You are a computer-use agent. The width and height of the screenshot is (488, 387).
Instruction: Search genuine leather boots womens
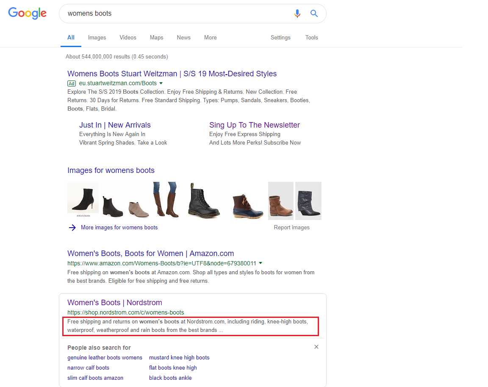105,358
